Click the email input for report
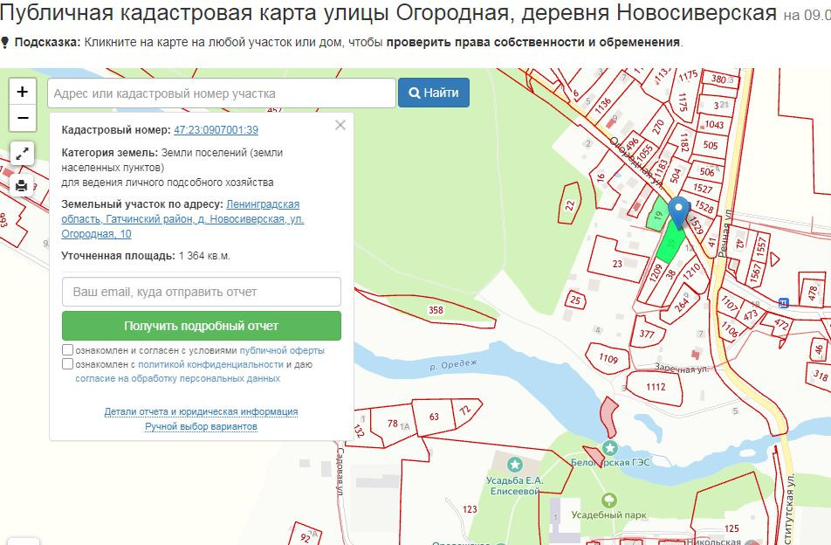Viewport: 831px width, 545px height. click(202, 292)
